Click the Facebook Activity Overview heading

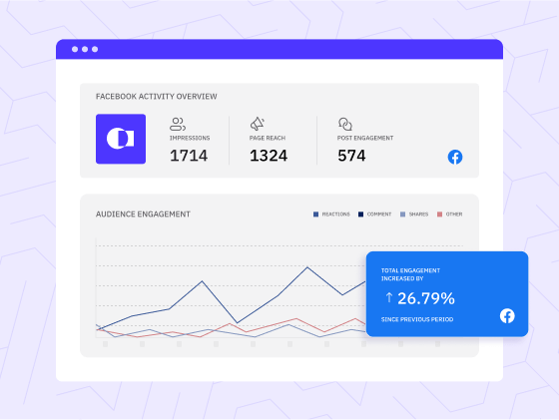(x=156, y=97)
